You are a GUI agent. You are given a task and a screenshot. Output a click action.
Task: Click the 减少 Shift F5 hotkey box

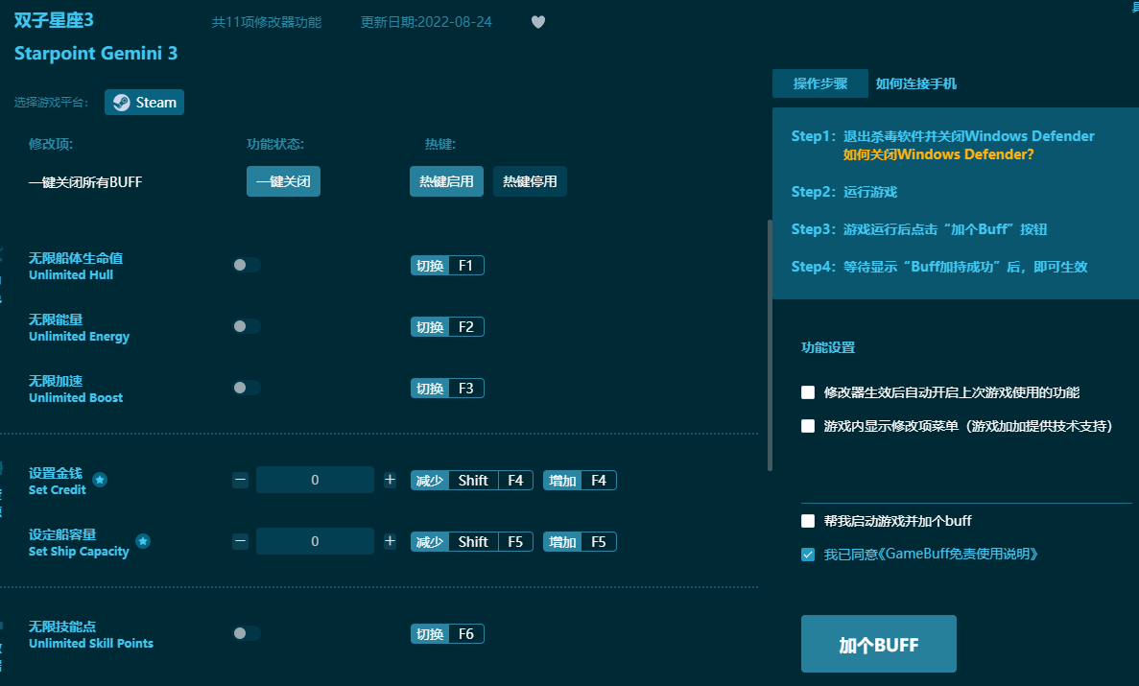point(472,542)
